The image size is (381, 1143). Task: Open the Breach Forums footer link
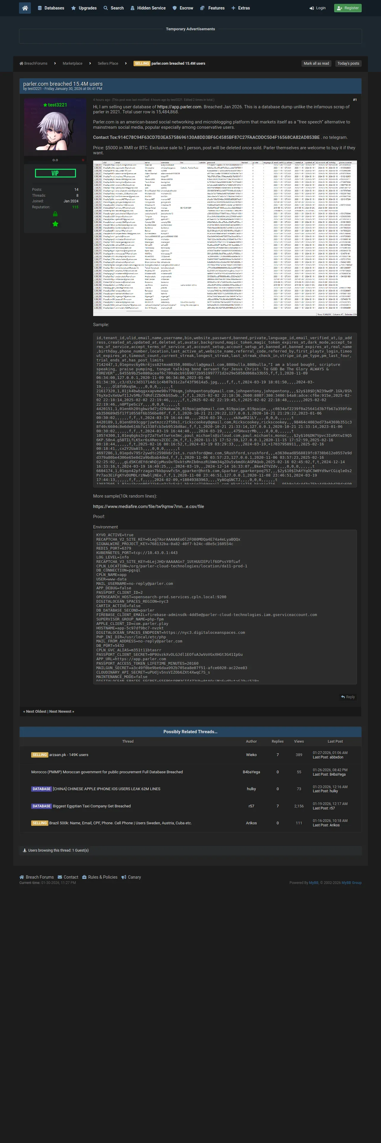(36, 877)
